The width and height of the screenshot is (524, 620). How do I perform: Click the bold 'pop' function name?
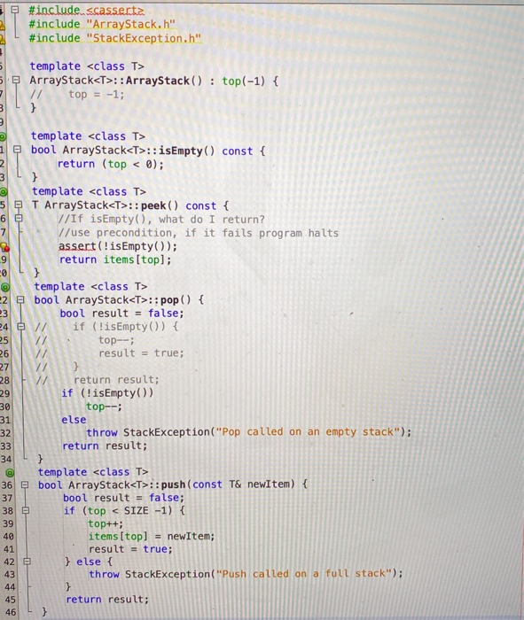click(x=169, y=300)
